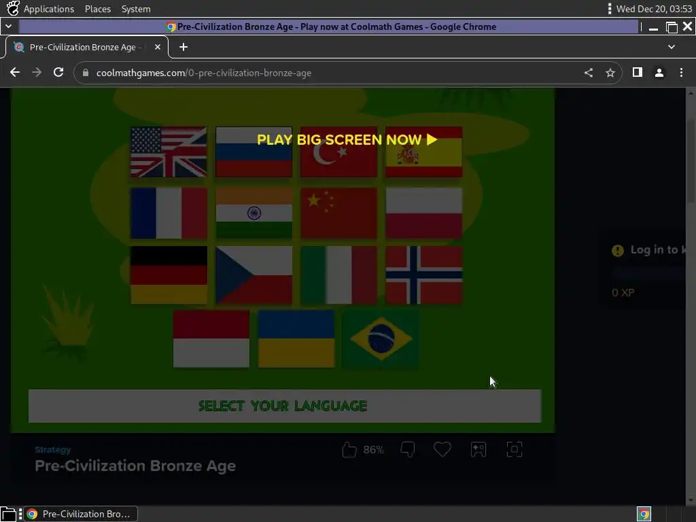Click the Select Your Language banner
Image resolution: width=696 pixels, height=522 pixels.
(x=285, y=406)
